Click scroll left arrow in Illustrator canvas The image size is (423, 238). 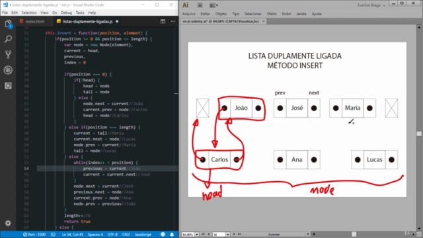(x=313, y=234)
